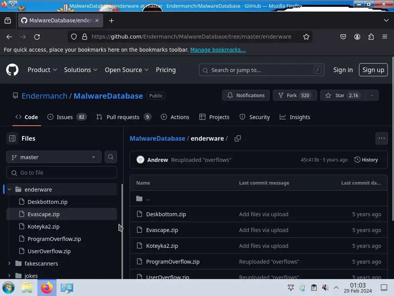Screen dimensions: 394x296
Task: Click the Search or jump to field
Action: pyautogui.click(x=261, y=70)
